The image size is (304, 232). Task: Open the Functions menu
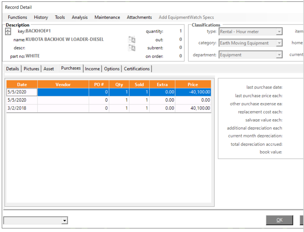click(17, 17)
